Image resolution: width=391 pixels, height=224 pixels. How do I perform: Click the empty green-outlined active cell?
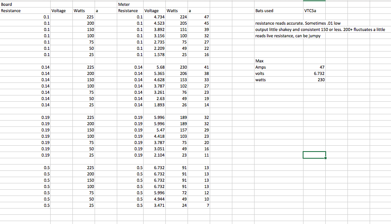[314, 155]
